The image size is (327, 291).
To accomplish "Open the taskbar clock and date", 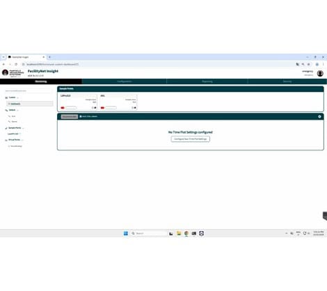I will pos(319,233).
